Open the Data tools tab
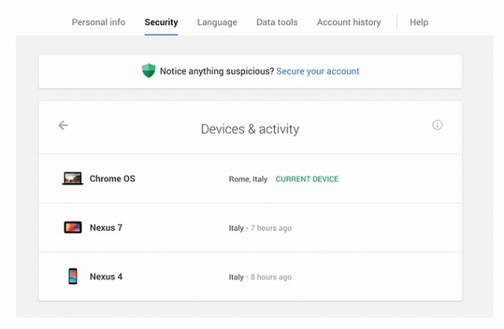The width and height of the screenshot is (504, 329). [277, 22]
